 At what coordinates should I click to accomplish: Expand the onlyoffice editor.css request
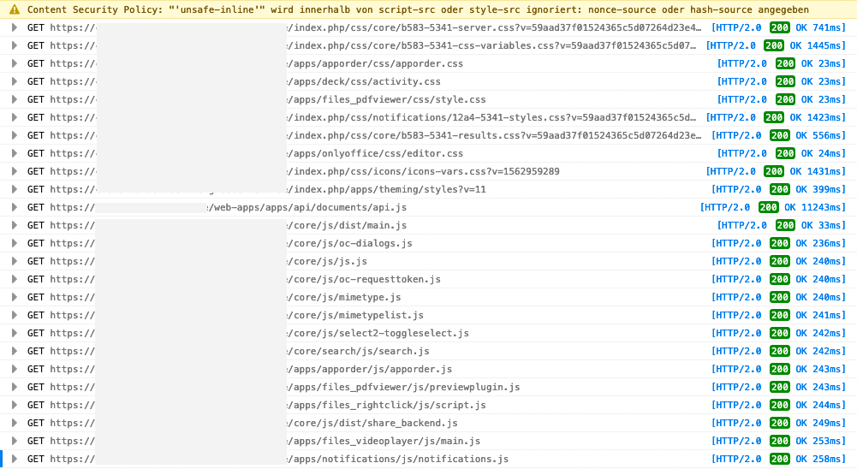coord(15,153)
